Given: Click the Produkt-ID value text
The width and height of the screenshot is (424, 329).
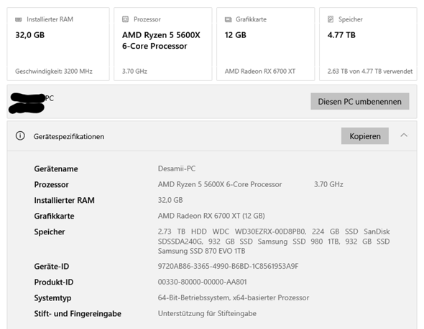Looking at the screenshot, I should click(x=202, y=282).
